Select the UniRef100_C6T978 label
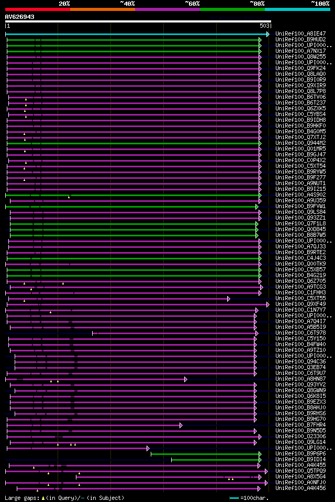335x502 pixels. (x=300, y=333)
